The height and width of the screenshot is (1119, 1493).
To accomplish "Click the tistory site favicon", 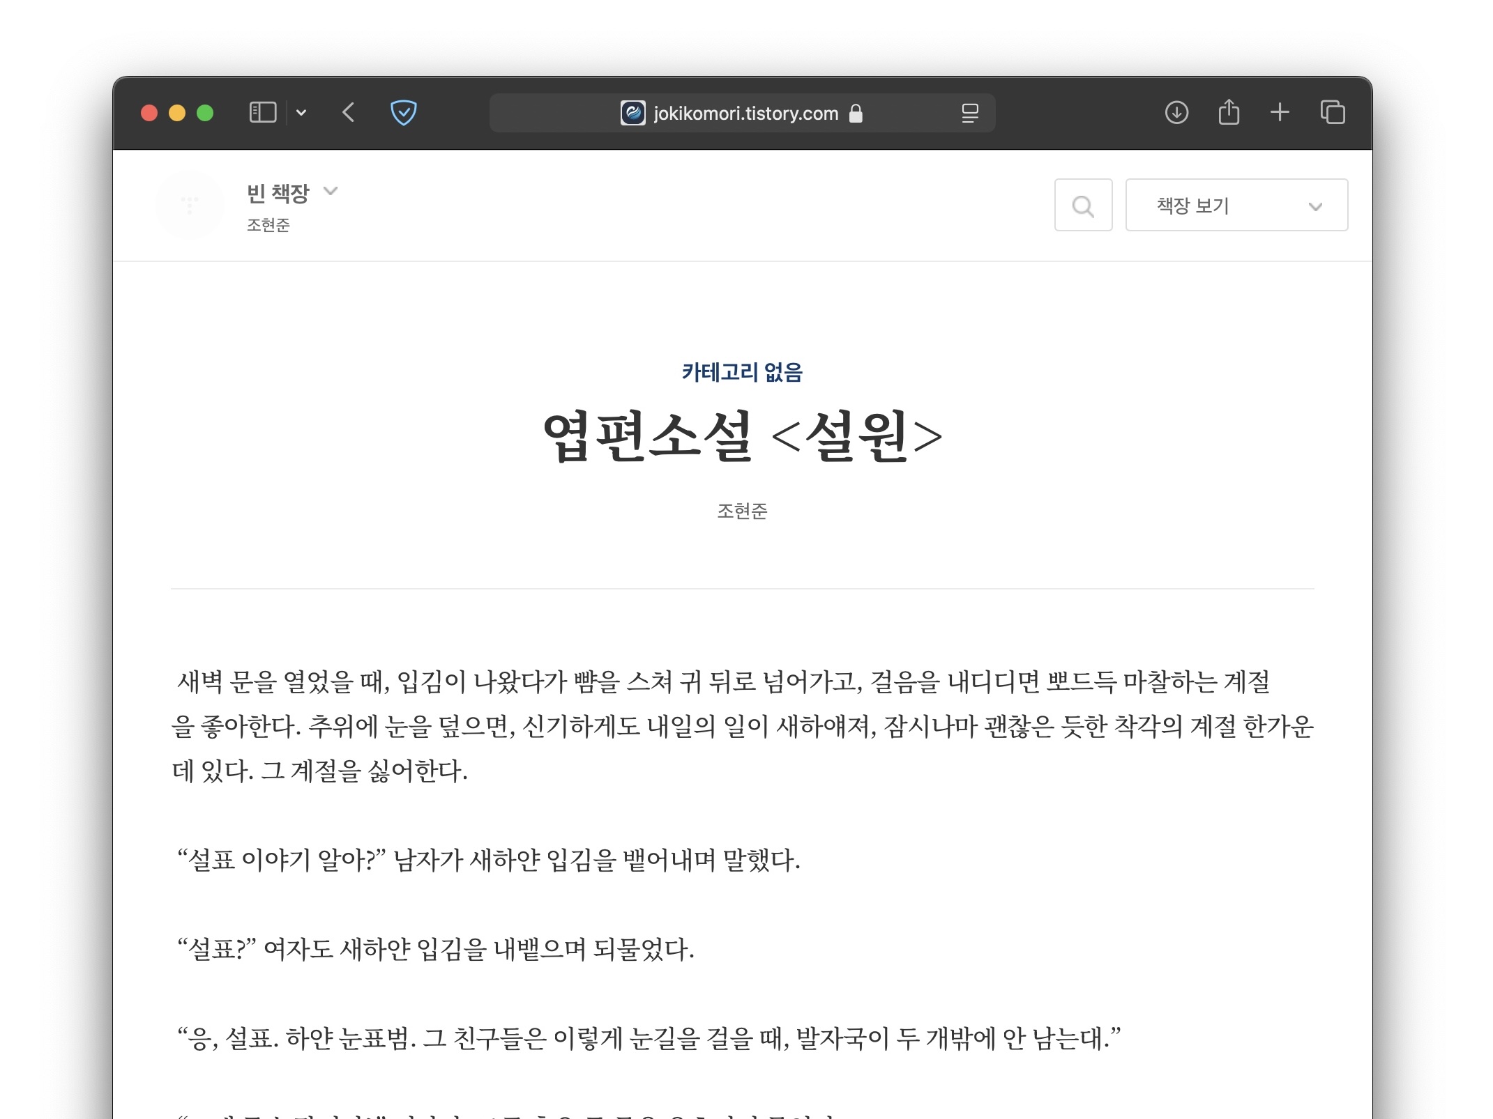I will point(632,113).
